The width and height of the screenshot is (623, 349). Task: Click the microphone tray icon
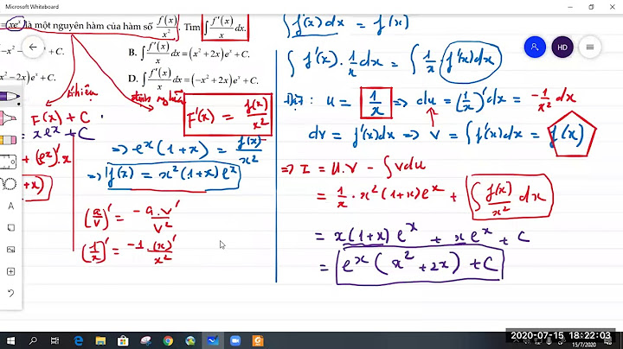(549, 341)
